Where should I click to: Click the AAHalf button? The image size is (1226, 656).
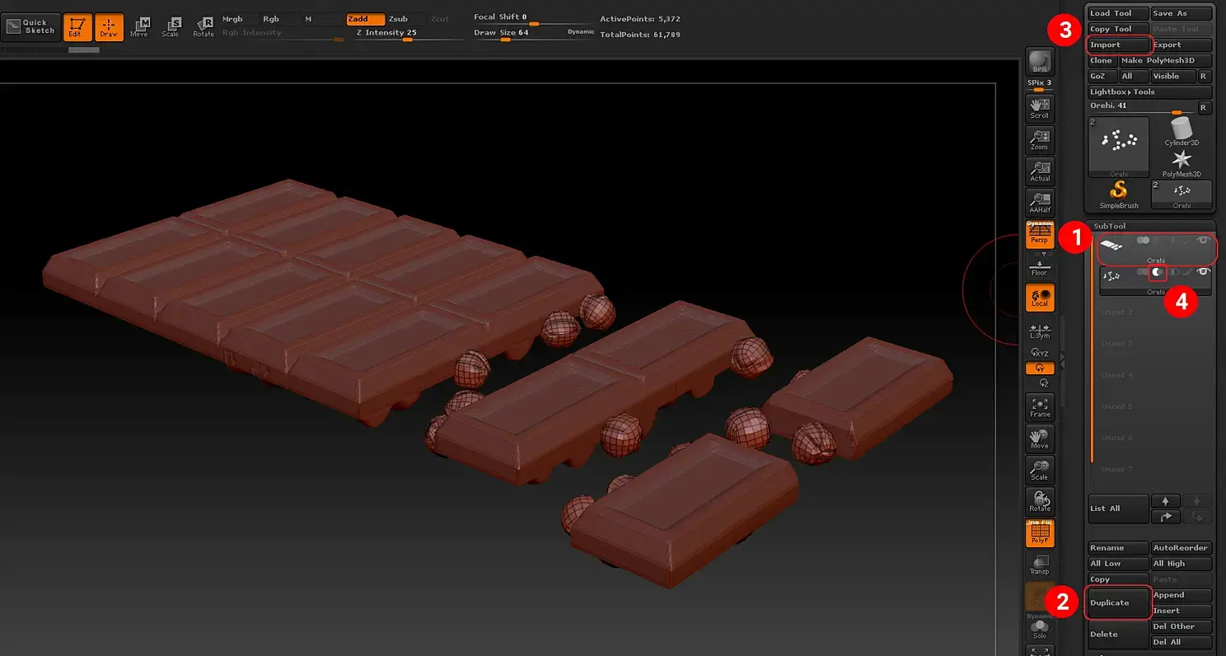(x=1040, y=202)
